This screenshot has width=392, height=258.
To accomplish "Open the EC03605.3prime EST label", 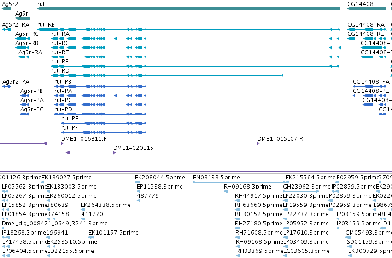I will [306, 252].
